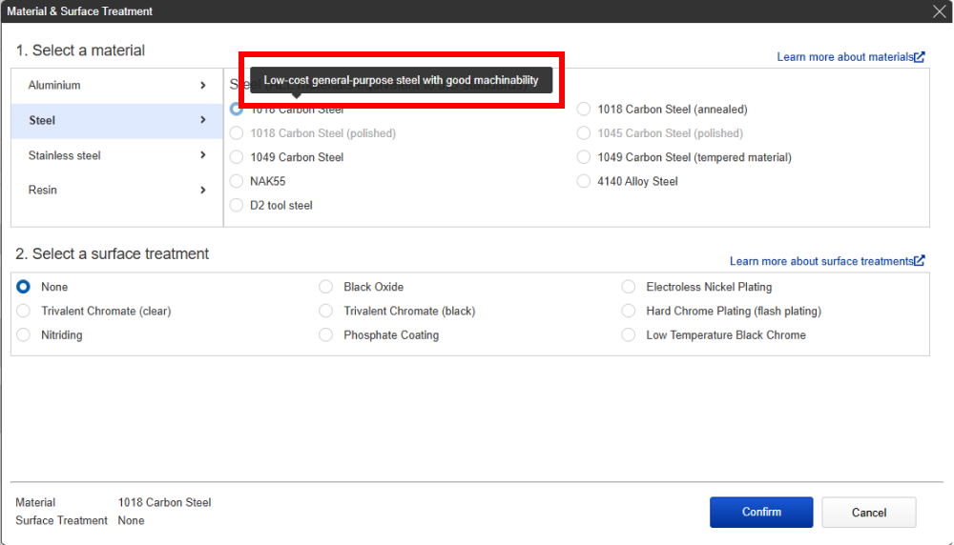Choose Electroless Nickel Plating treatment
This screenshot has height=545, width=954.
coord(628,287)
